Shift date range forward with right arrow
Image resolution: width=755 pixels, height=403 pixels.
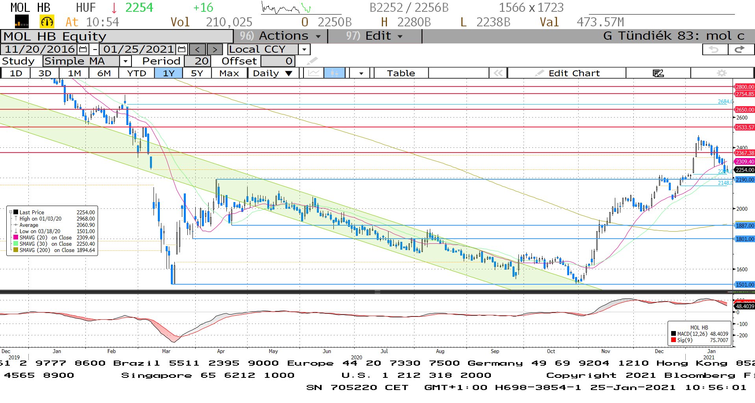click(x=215, y=49)
